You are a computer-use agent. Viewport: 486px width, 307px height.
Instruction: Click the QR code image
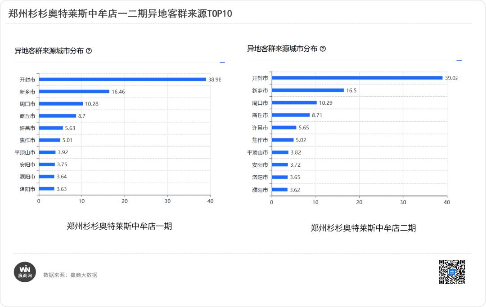click(452, 271)
